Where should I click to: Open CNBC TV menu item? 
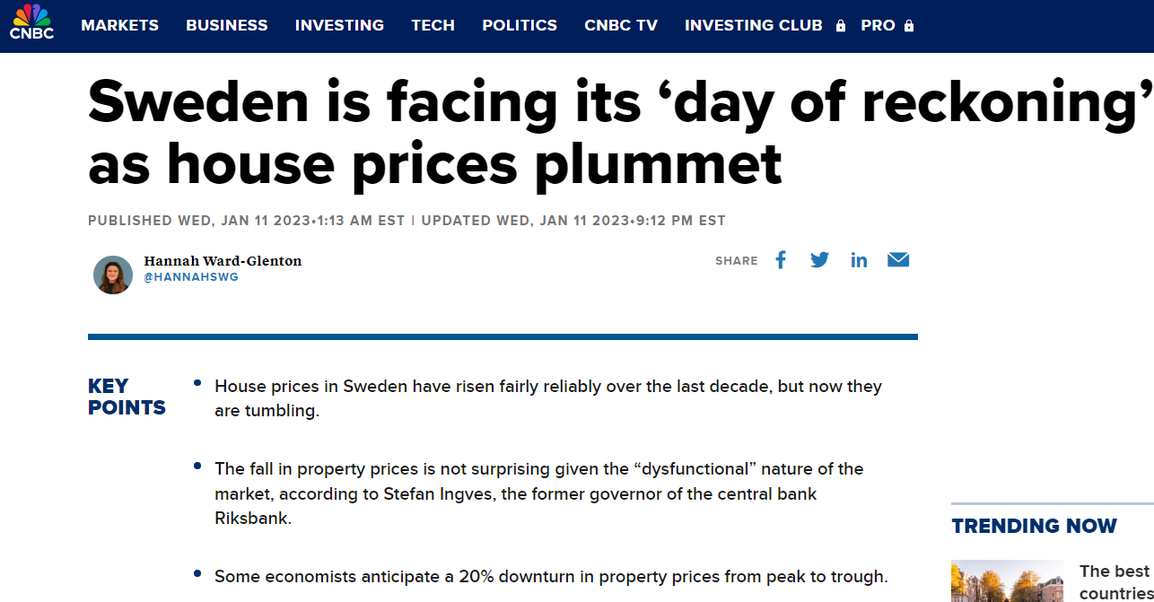(621, 25)
